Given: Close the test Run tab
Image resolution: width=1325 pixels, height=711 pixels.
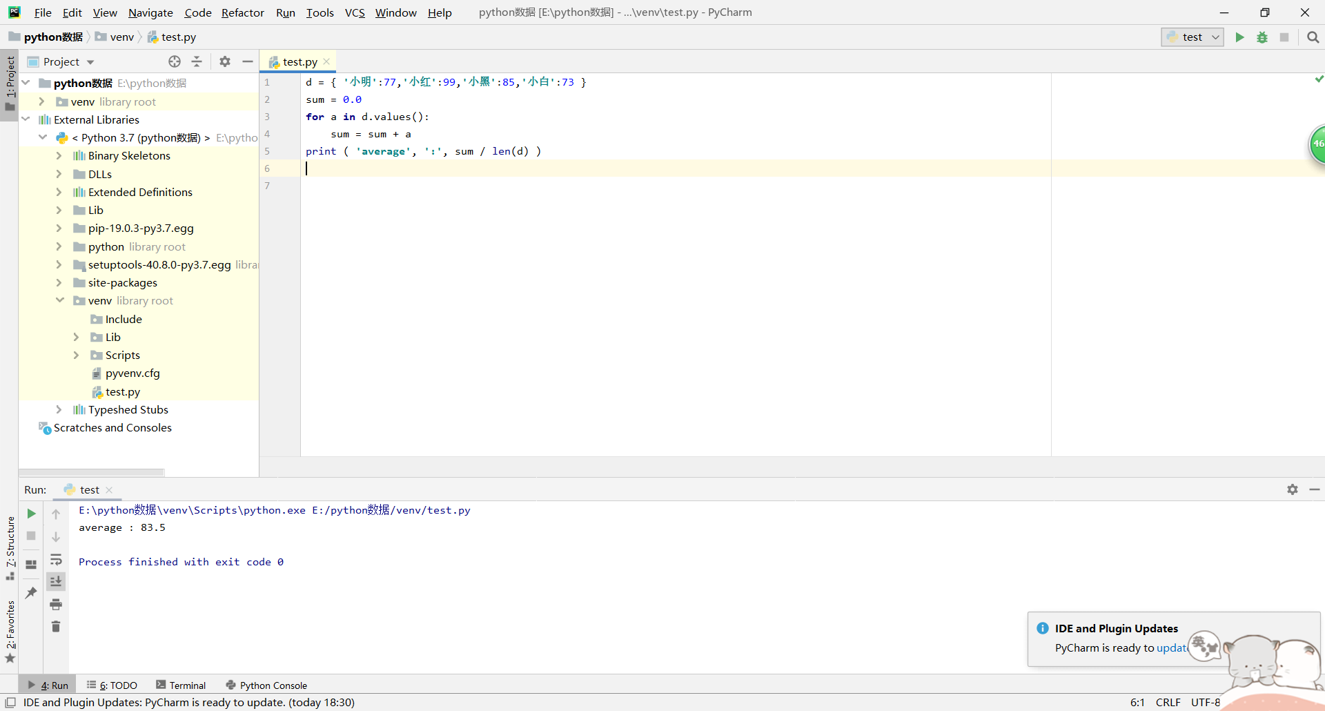Looking at the screenshot, I should [109, 490].
